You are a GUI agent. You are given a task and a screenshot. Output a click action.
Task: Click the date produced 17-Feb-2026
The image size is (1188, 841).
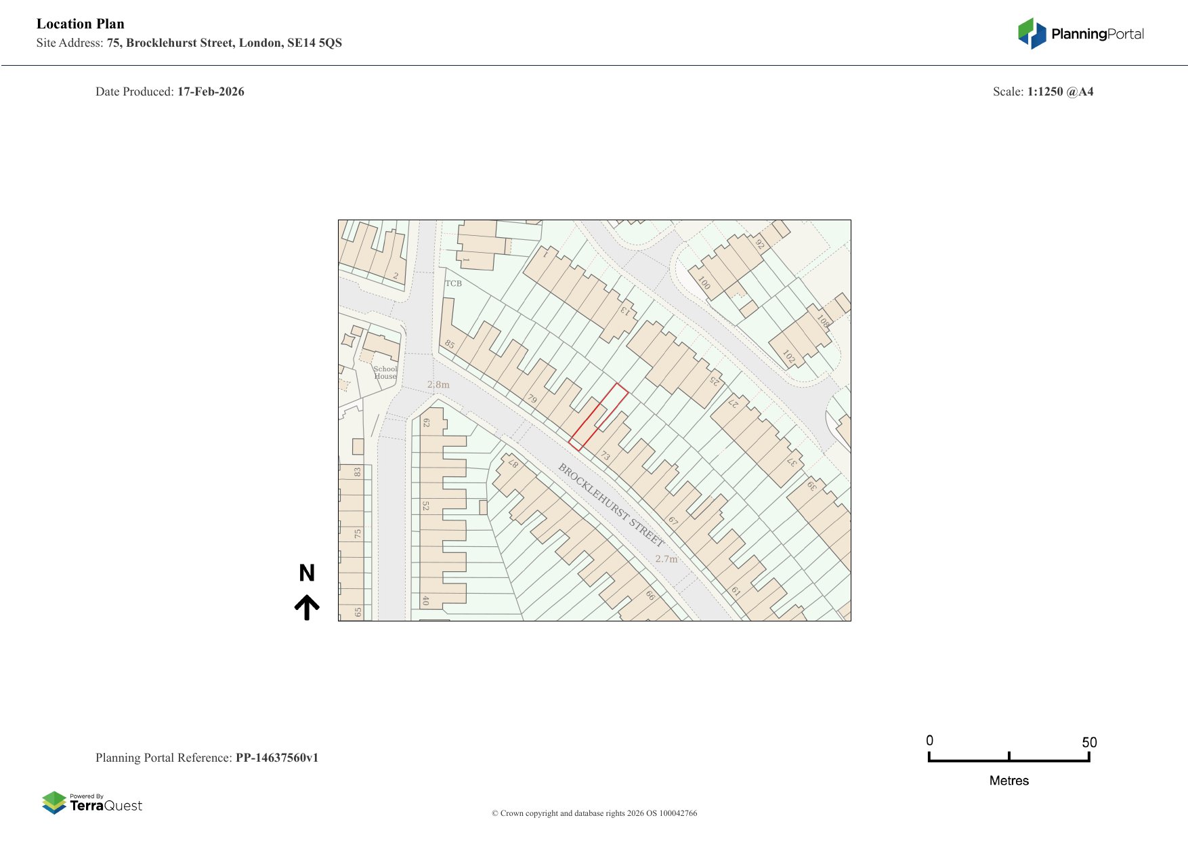click(210, 91)
